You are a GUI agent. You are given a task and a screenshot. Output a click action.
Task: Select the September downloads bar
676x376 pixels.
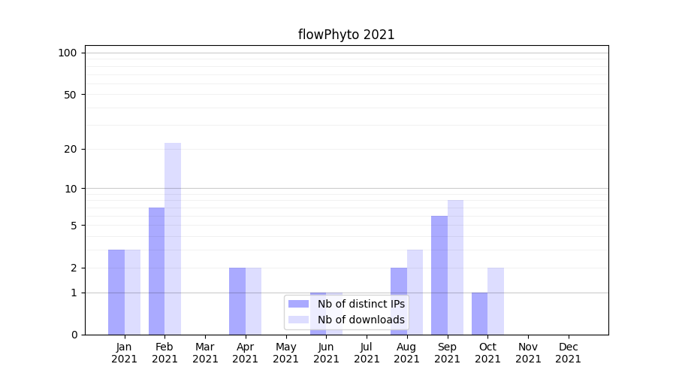point(455,267)
